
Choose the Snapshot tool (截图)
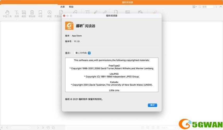tap(24, 14)
